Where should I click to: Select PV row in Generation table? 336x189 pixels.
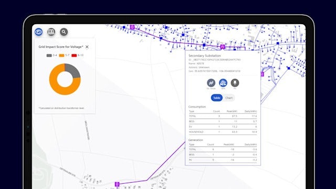point(223,160)
